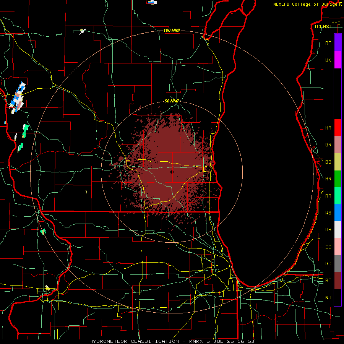Click the yellow echo blob in the southwest
The height and width of the screenshot is (344, 344).
48,288
